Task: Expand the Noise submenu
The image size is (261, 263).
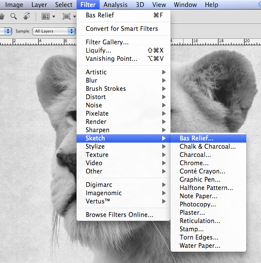Action: tap(124, 105)
